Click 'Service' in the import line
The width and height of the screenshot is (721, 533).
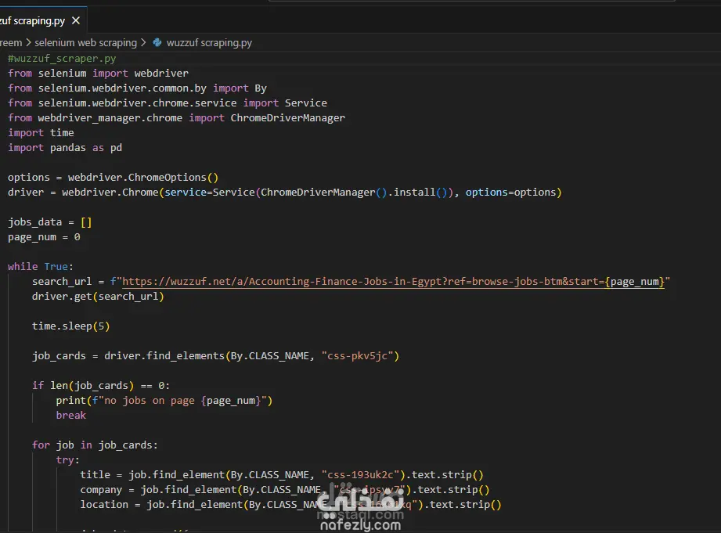306,103
